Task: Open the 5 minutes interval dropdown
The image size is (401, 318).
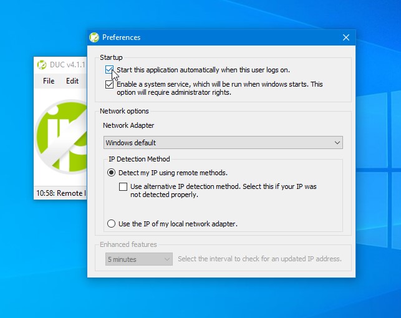Action: pyautogui.click(x=139, y=259)
